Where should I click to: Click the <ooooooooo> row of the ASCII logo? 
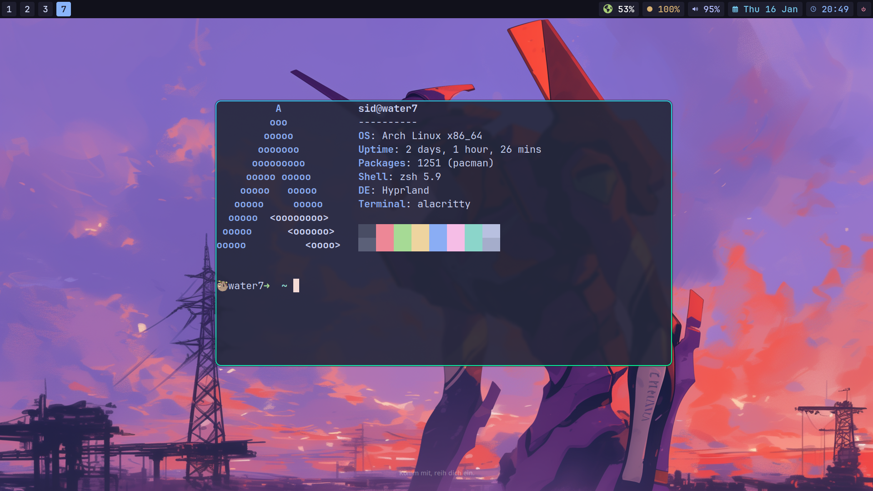click(x=299, y=218)
